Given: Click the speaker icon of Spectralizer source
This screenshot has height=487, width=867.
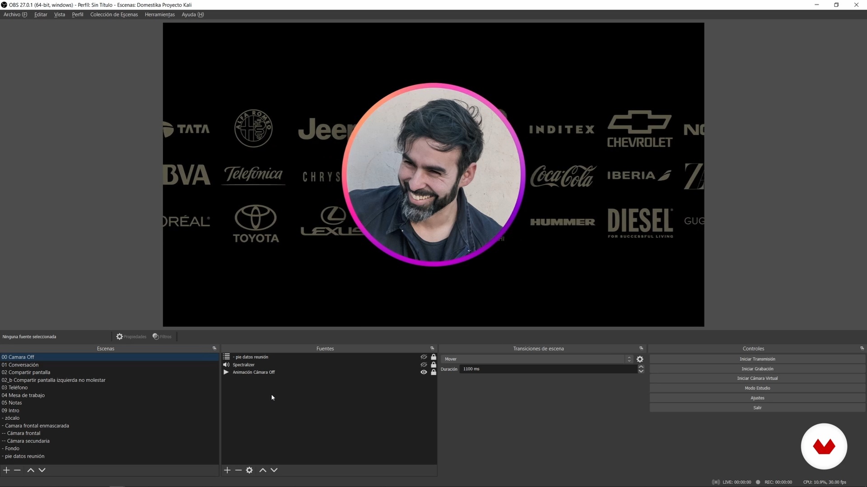Looking at the screenshot, I should tap(226, 364).
